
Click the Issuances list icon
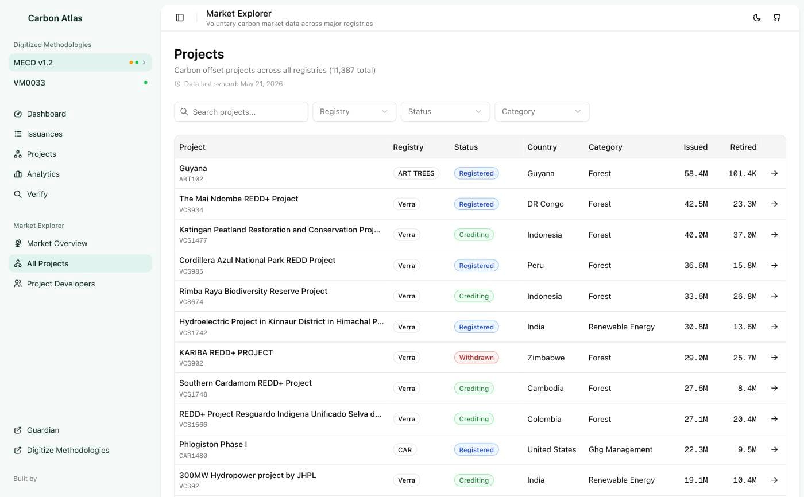point(18,134)
